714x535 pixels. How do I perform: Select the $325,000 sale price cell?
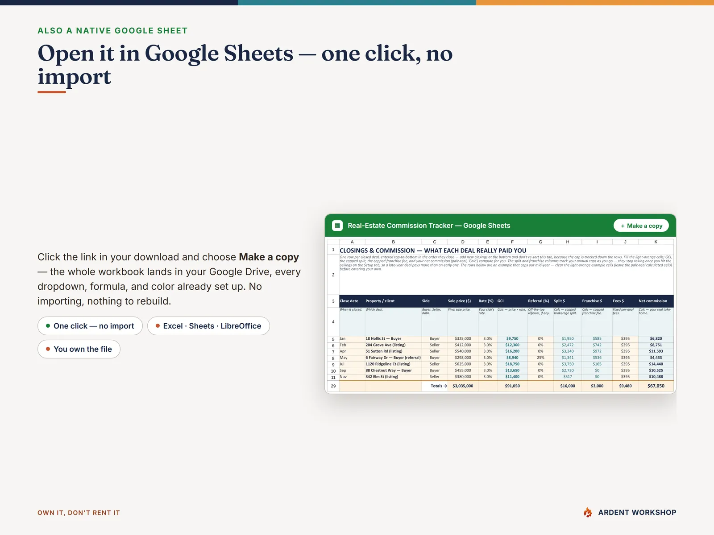click(463, 339)
